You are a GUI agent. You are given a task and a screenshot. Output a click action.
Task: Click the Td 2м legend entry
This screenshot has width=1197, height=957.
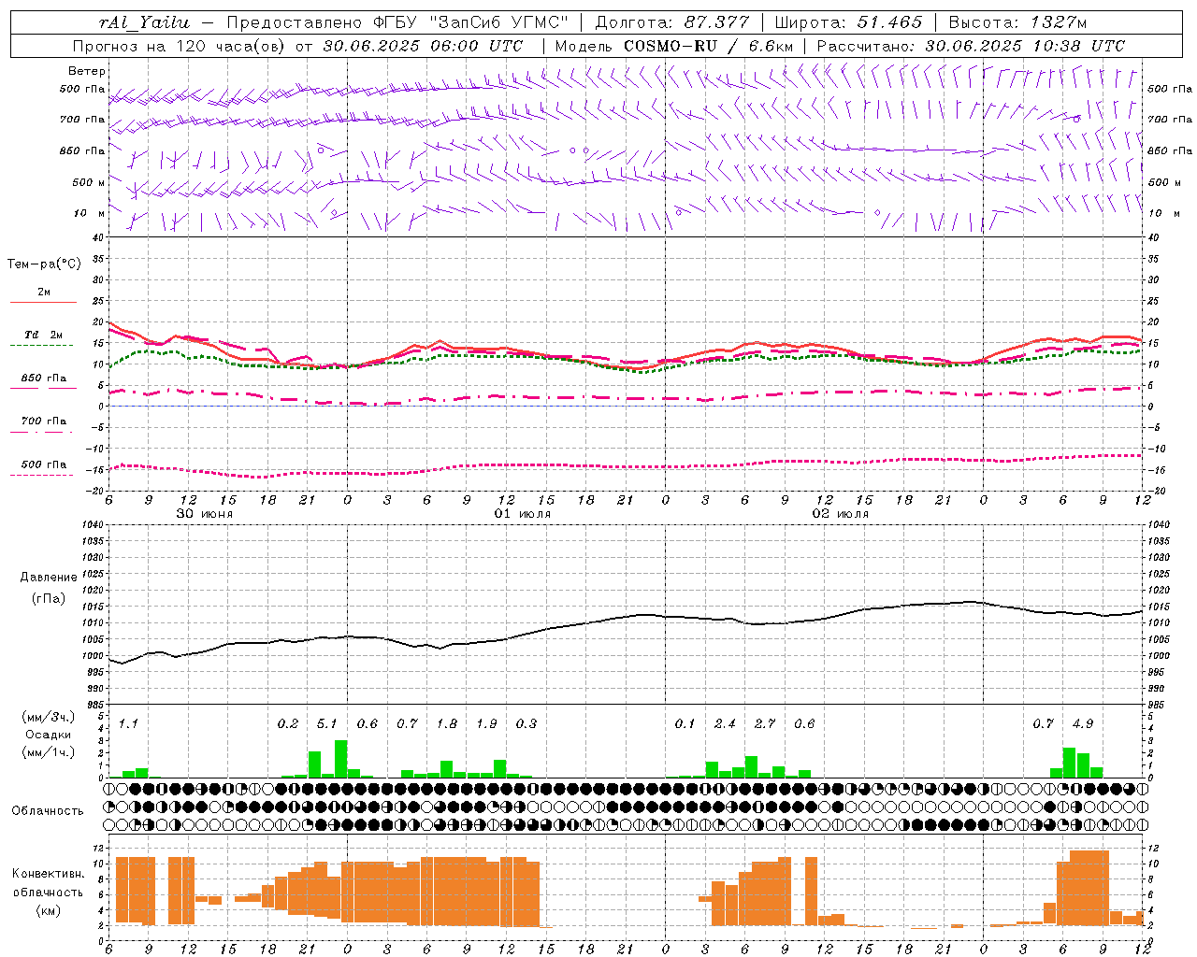click(43, 335)
